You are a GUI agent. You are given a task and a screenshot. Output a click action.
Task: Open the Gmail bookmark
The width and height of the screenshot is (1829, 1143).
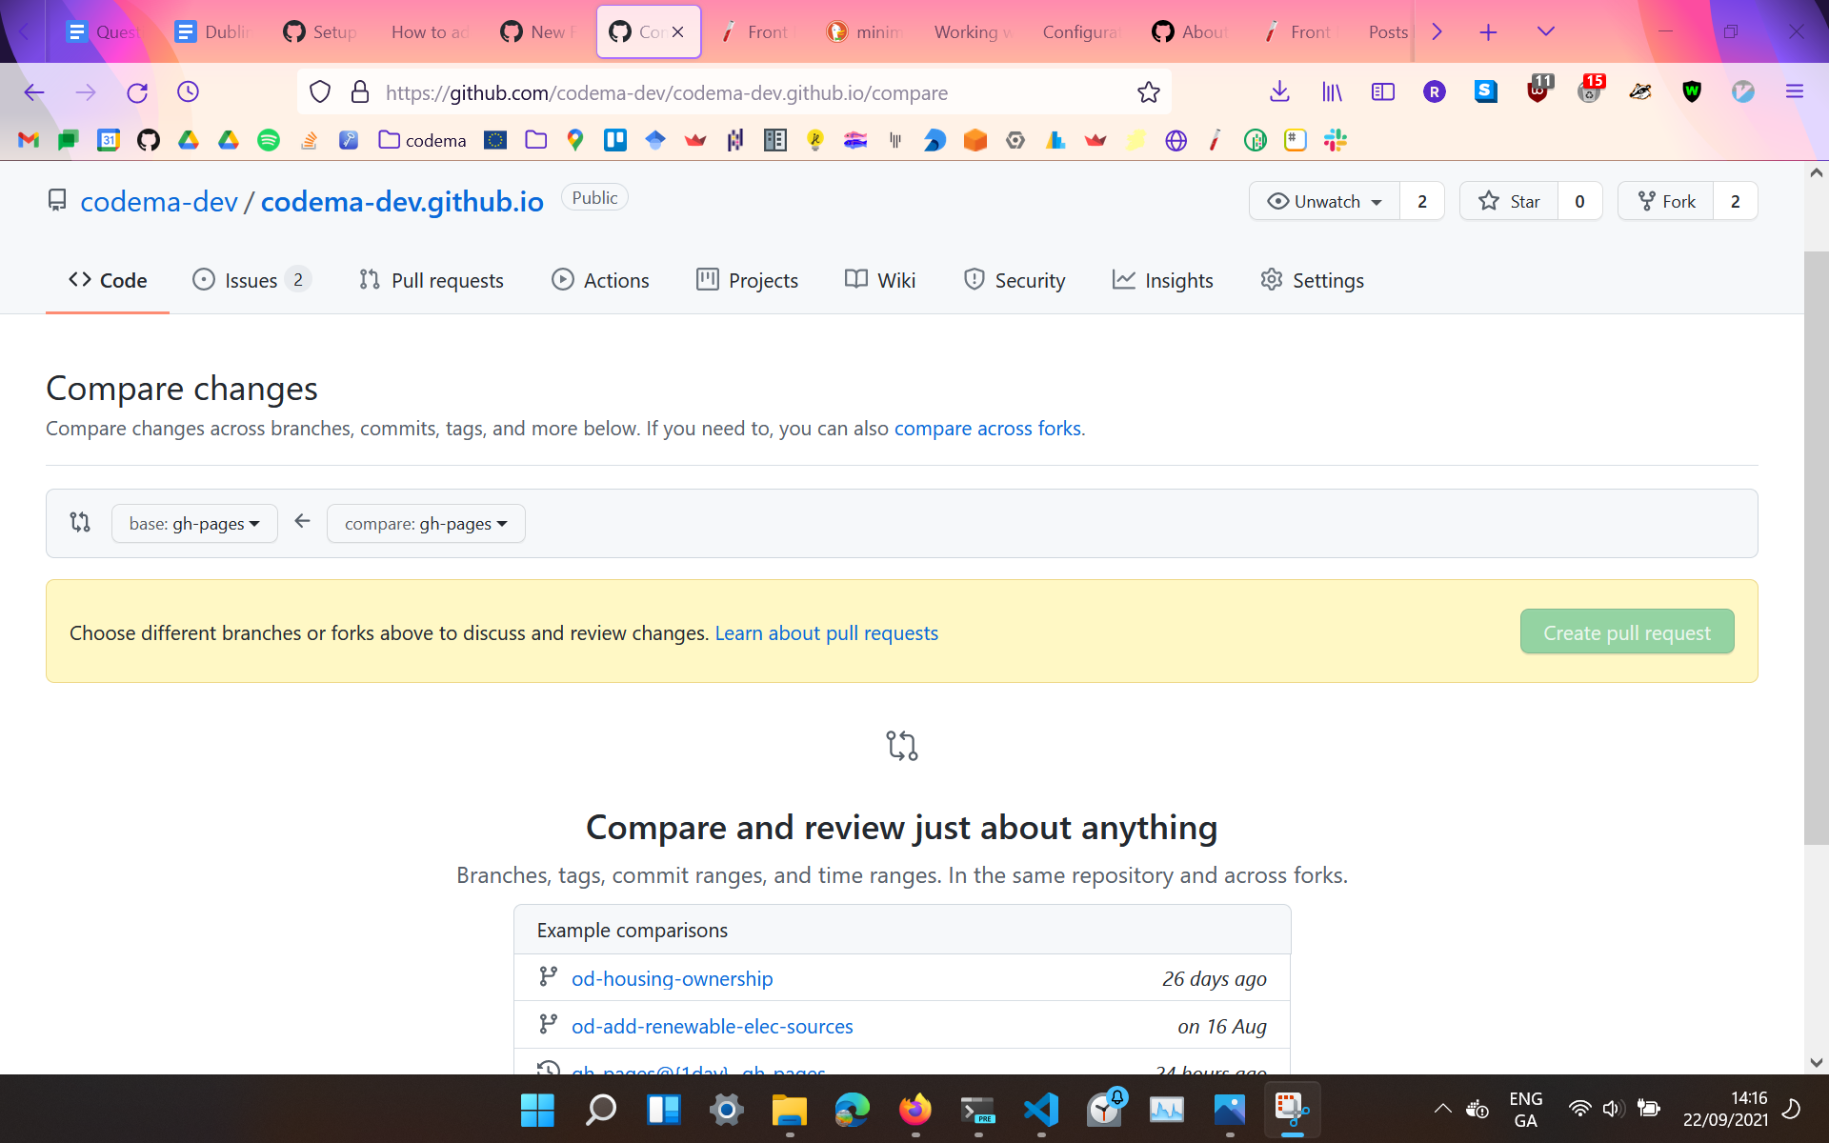(x=28, y=140)
